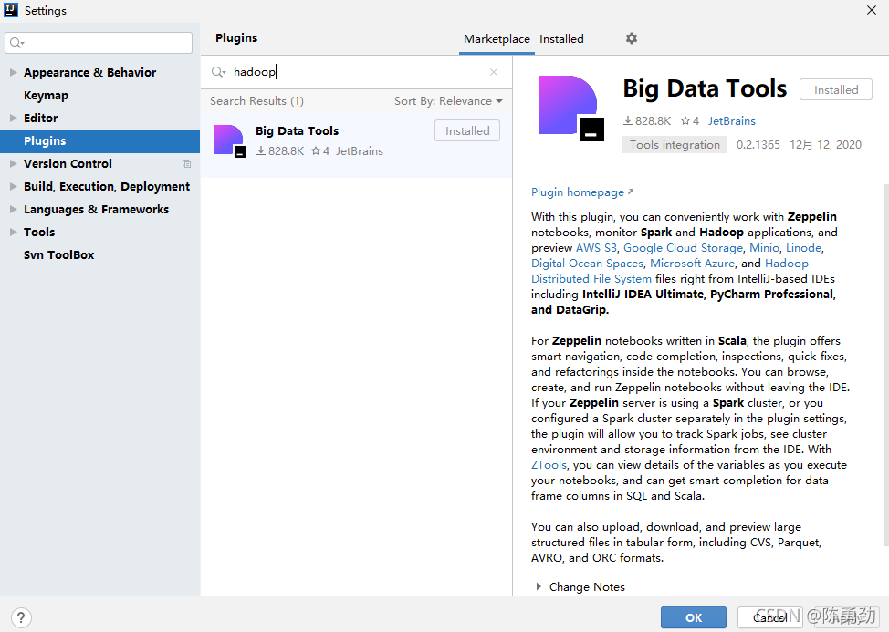Open the AWS S3 link

[596, 247]
